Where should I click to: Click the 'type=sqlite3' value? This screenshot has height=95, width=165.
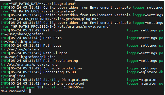[x=13, y=76]
